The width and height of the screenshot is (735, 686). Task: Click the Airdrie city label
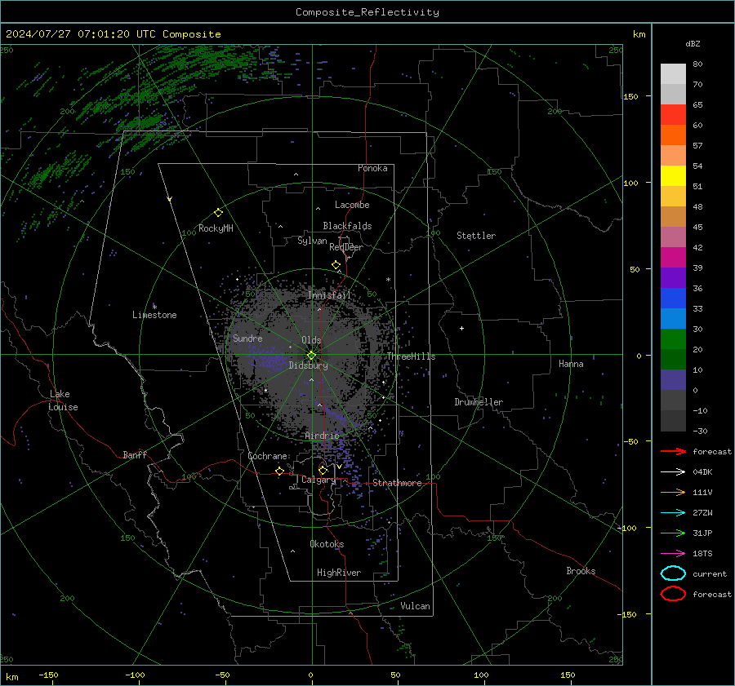[x=322, y=436]
